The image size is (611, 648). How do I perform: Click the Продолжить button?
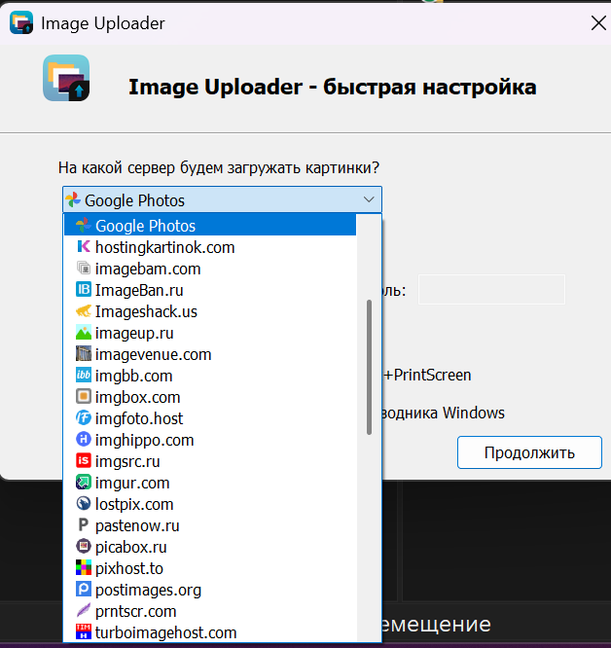[x=529, y=452]
